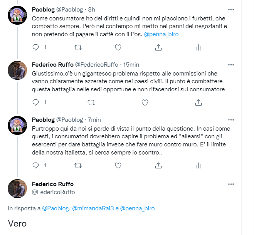
Task: Open more options on the Vero reply tweet
Action: [x=230, y=184]
